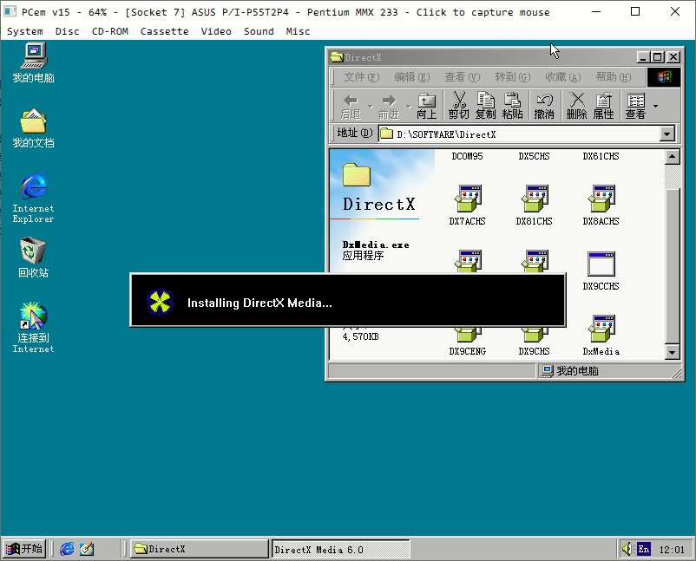The width and height of the screenshot is (696, 561).
Task: Click the DCOM95 file label
Action: pyautogui.click(x=468, y=157)
